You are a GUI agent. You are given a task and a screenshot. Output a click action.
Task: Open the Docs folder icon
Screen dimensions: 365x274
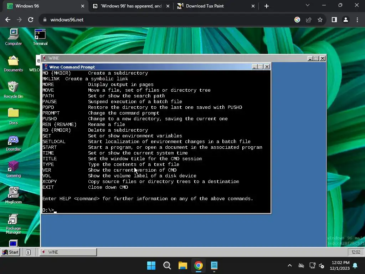pyautogui.click(x=13, y=116)
